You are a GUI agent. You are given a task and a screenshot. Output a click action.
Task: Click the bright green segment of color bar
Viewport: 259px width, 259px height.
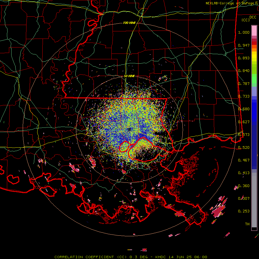click(x=254, y=79)
